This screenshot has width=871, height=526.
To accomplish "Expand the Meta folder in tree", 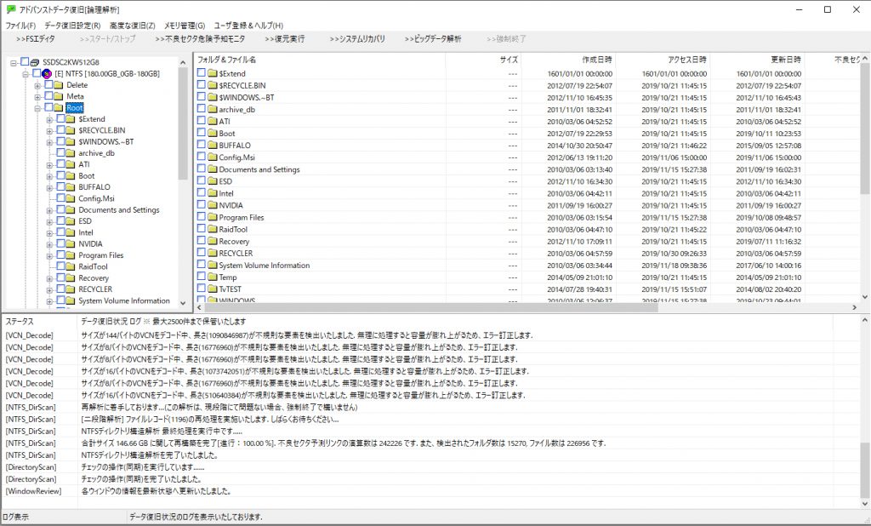I will click(x=37, y=97).
